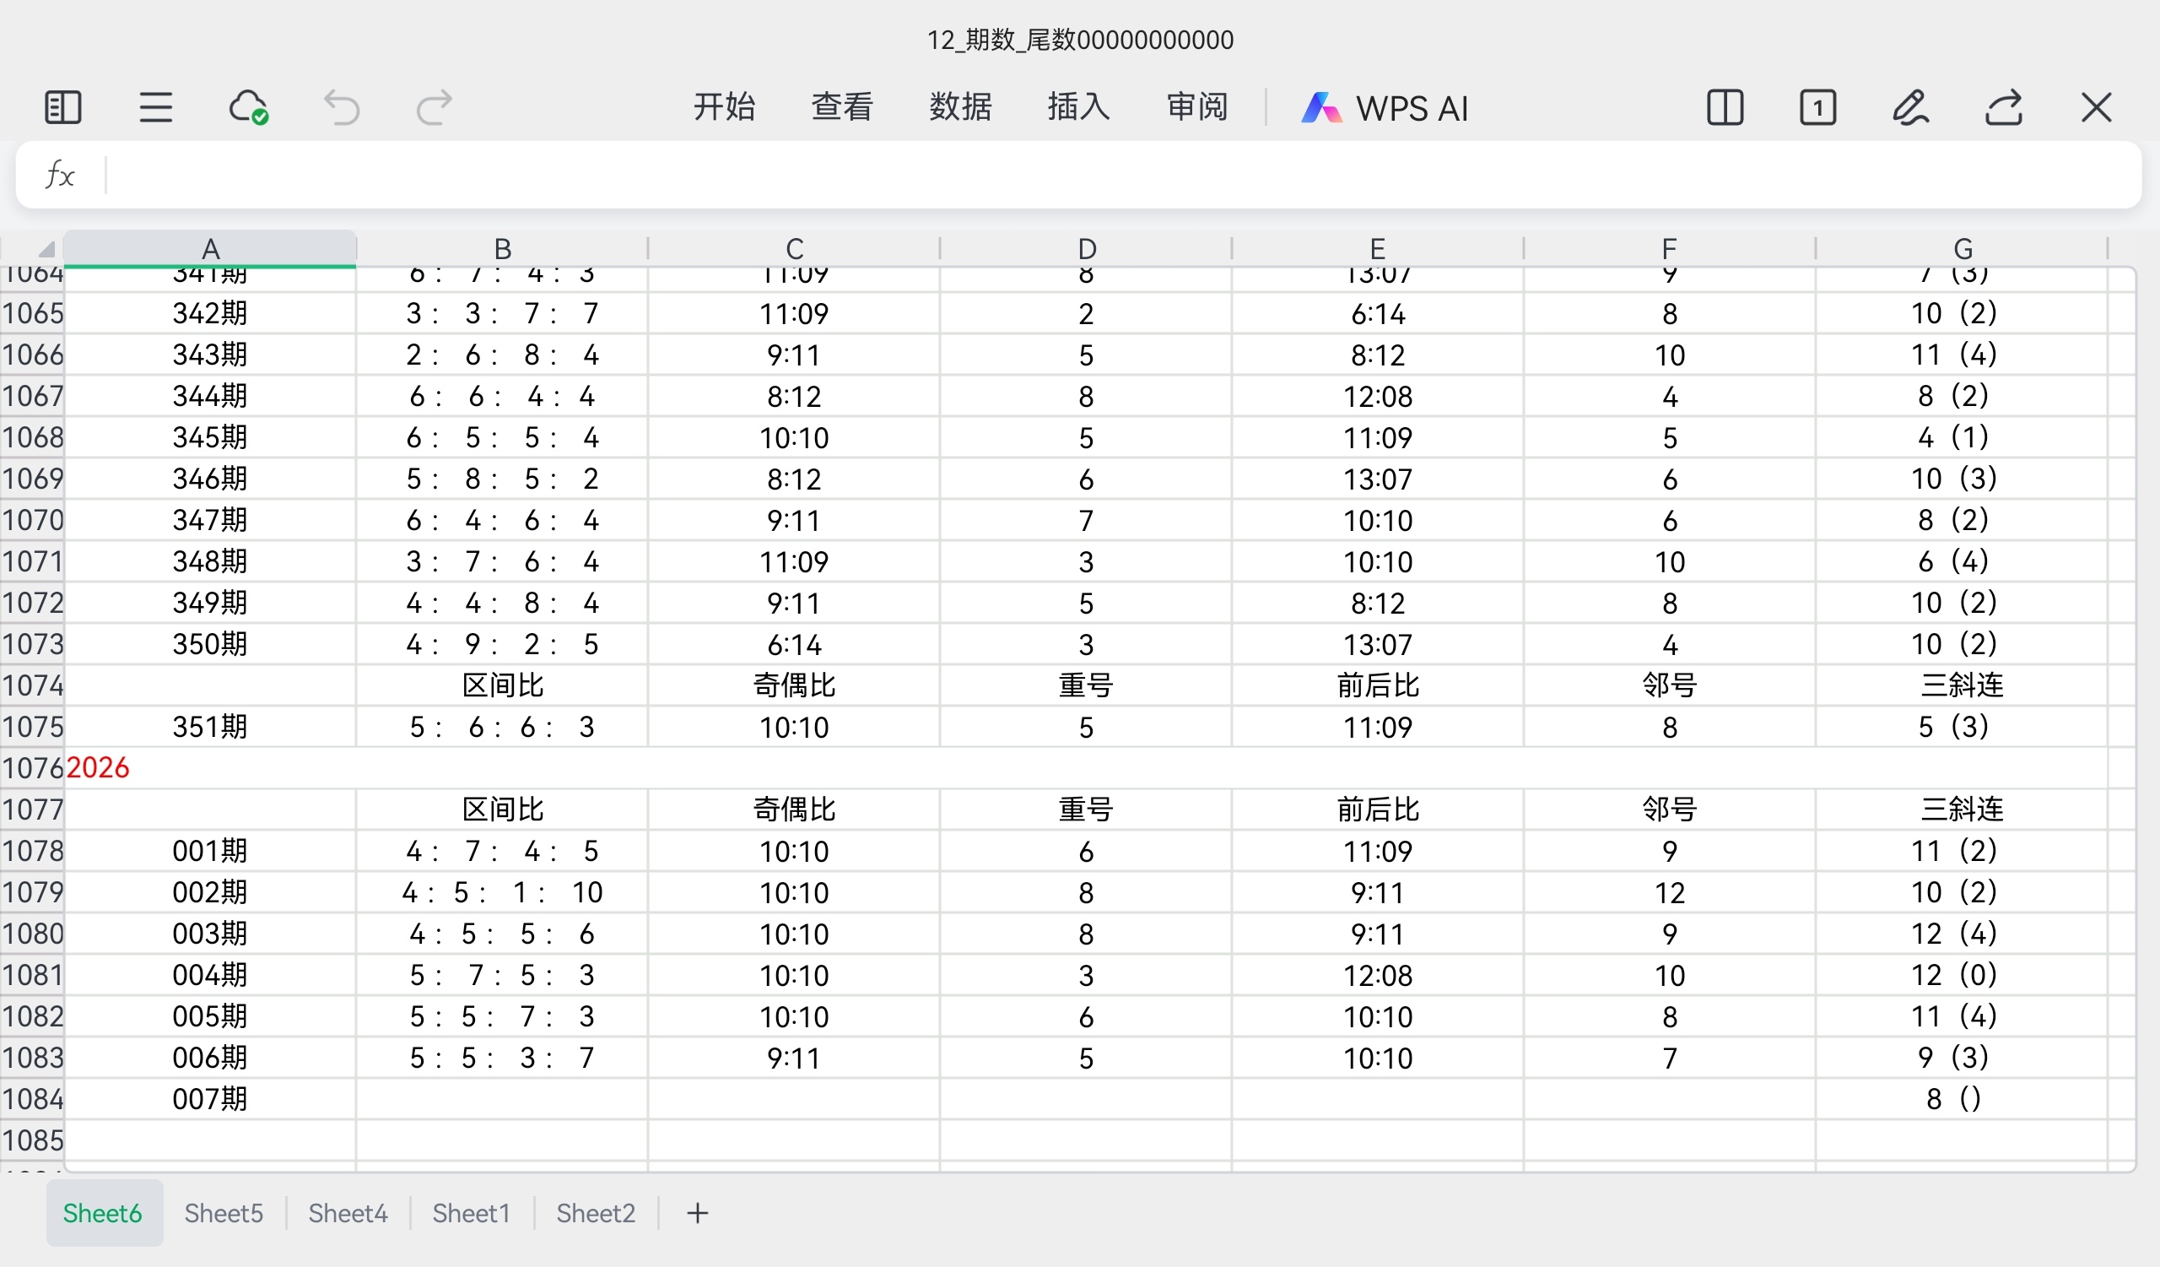Screen dimensions: 2160x1267
Task: Switch to the Sheet5 tab
Action: 224,1213
